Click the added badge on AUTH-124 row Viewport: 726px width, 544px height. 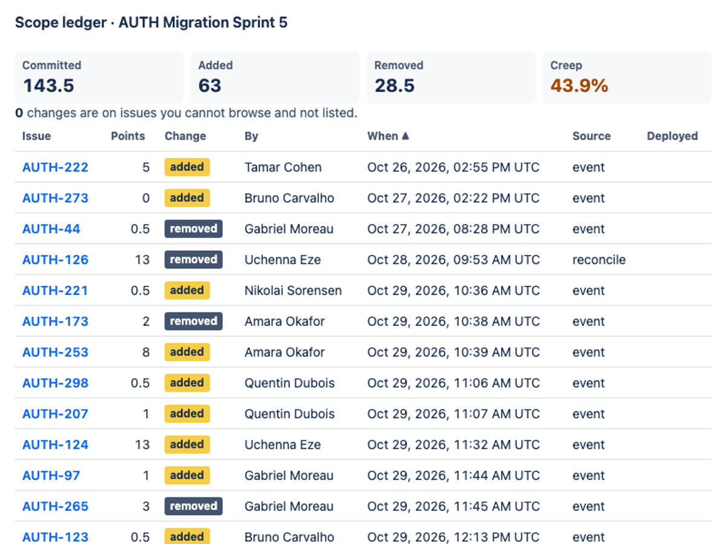(x=187, y=444)
